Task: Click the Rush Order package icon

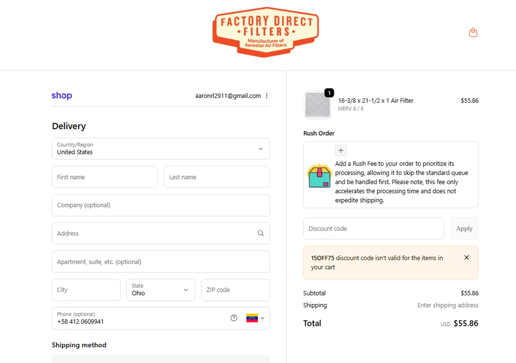Action: point(319,175)
